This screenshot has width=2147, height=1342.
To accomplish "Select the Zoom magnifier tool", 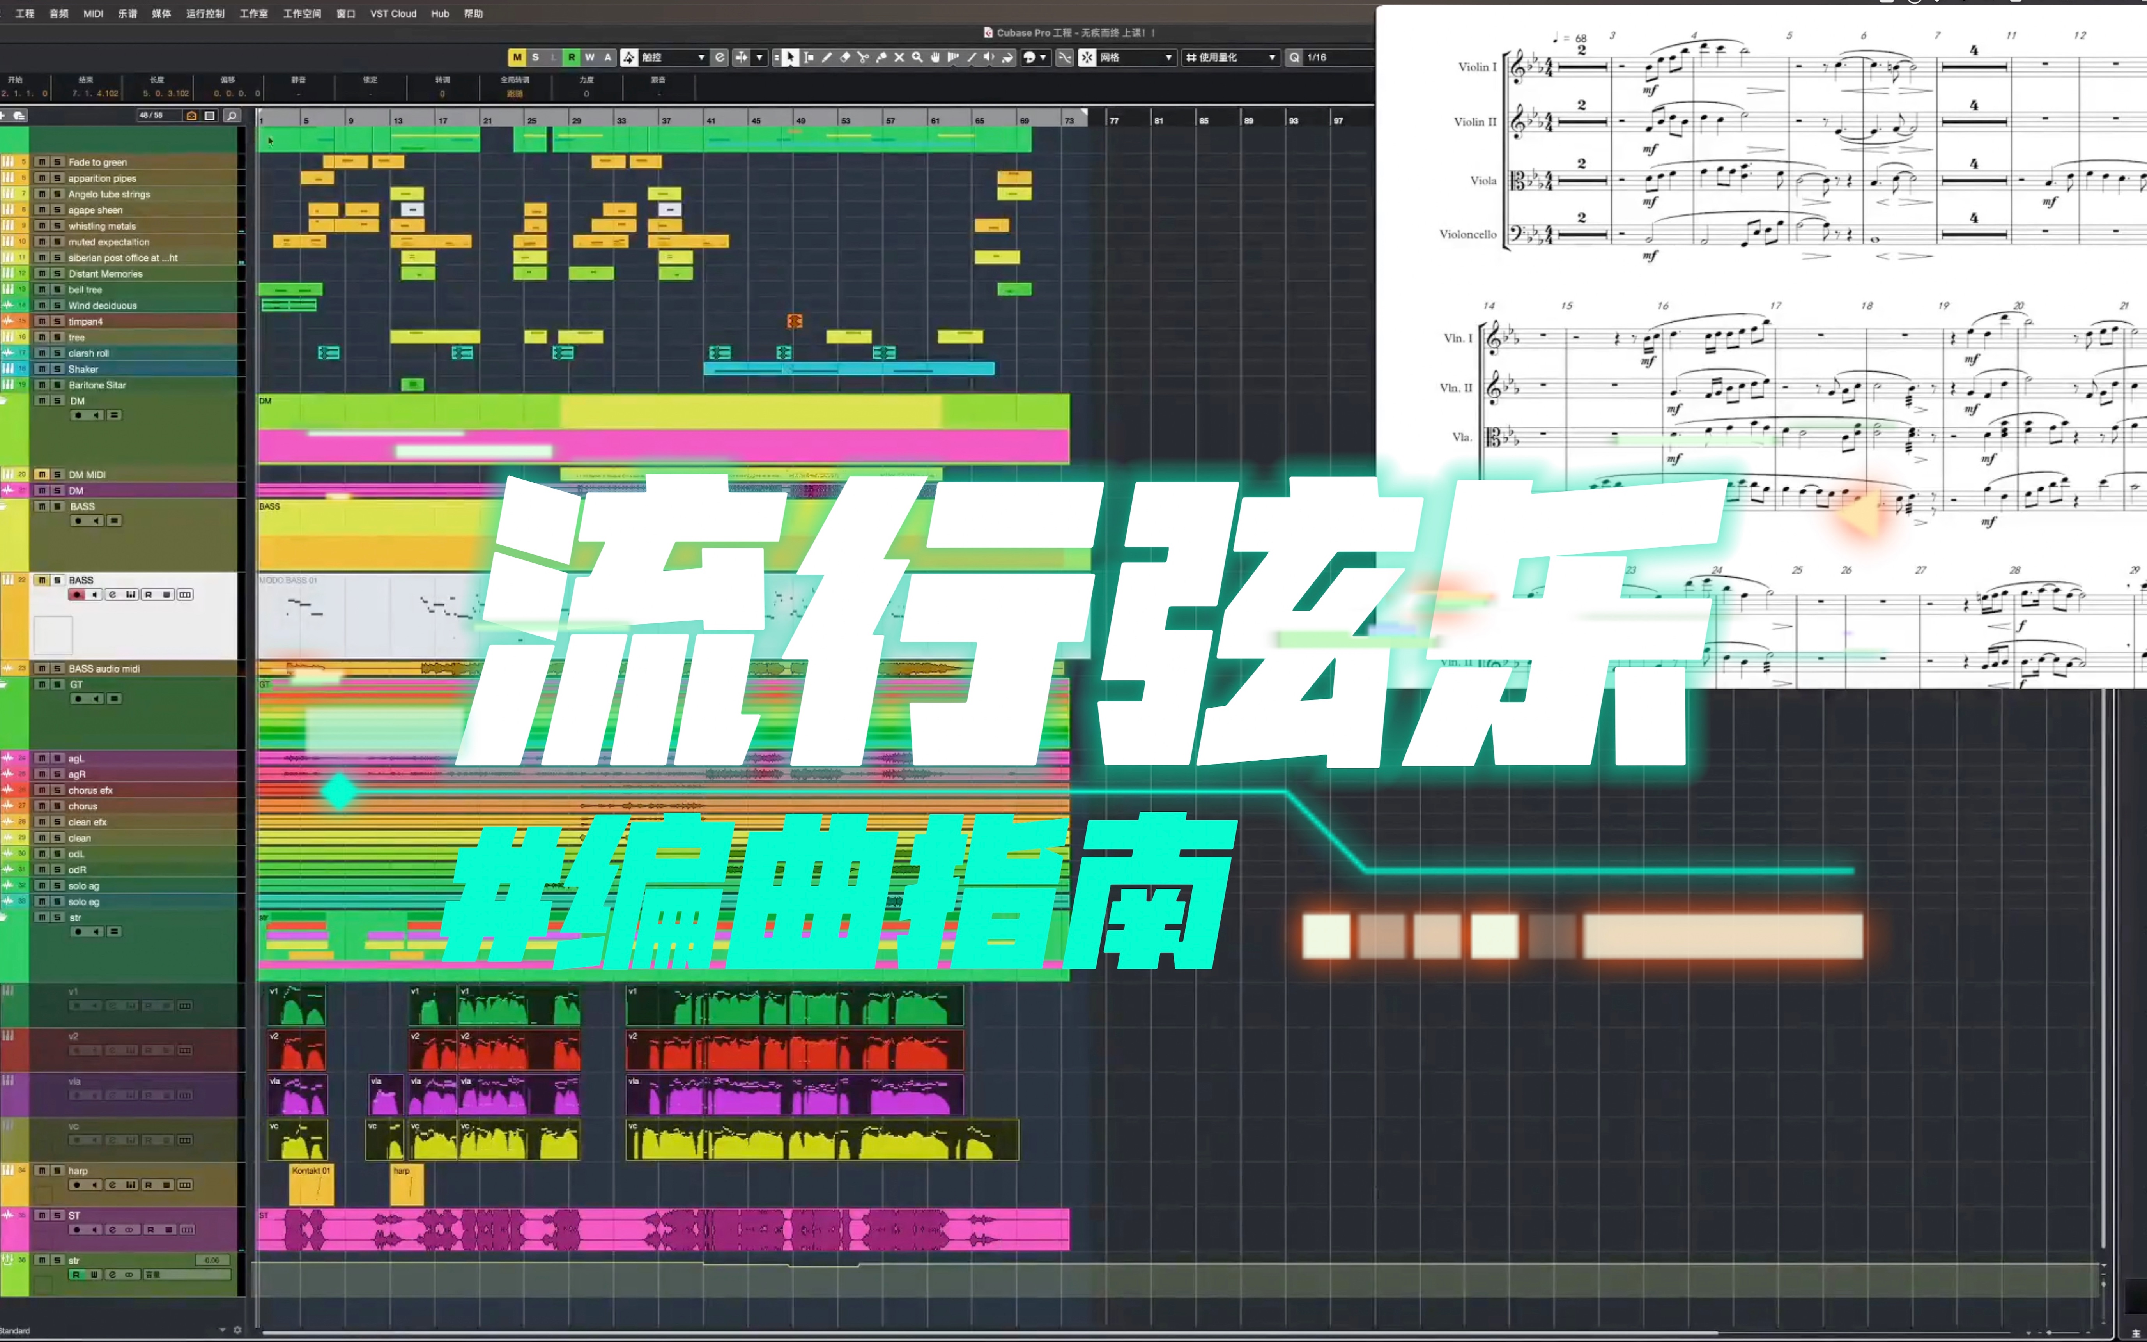I will click(x=917, y=58).
